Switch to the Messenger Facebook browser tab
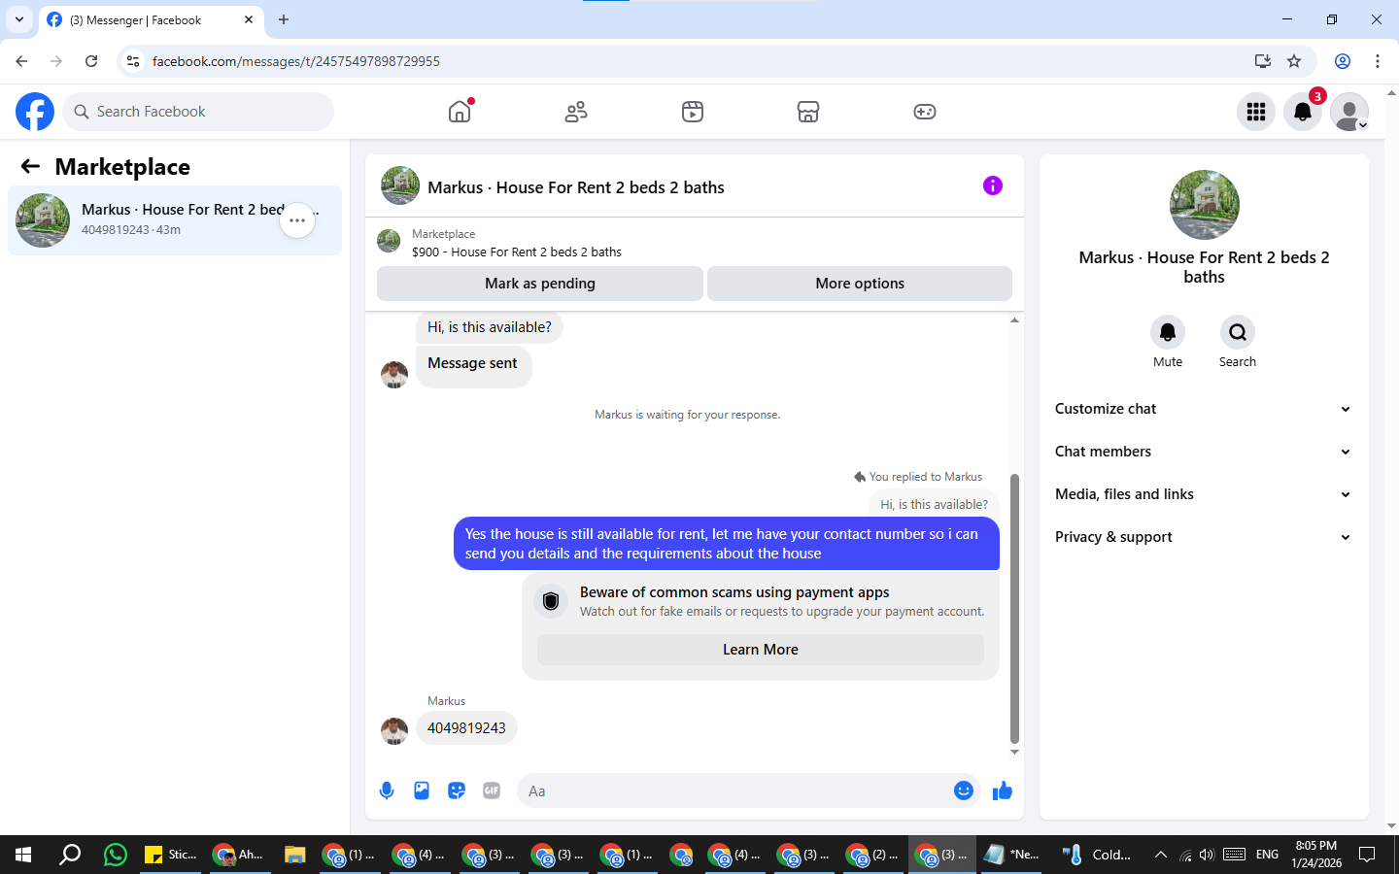 click(152, 19)
